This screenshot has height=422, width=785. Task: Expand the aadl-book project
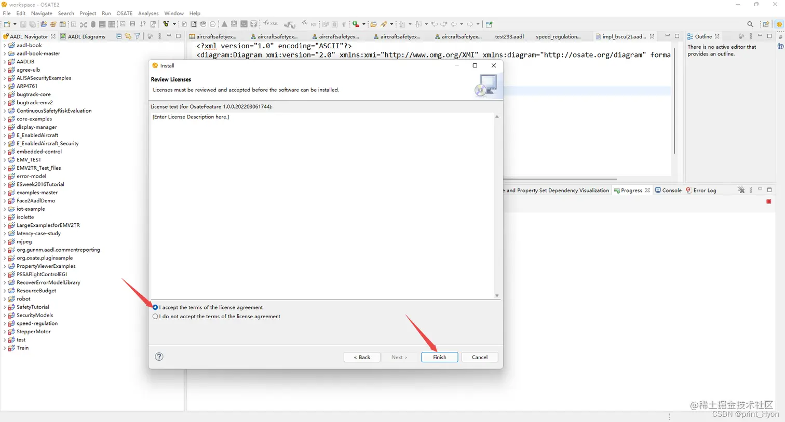pyautogui.click(x=5, y=45)
